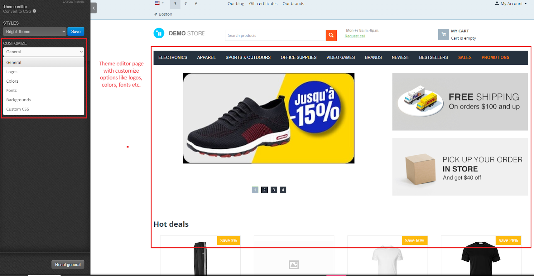Click Request call link

pos(355,36)
